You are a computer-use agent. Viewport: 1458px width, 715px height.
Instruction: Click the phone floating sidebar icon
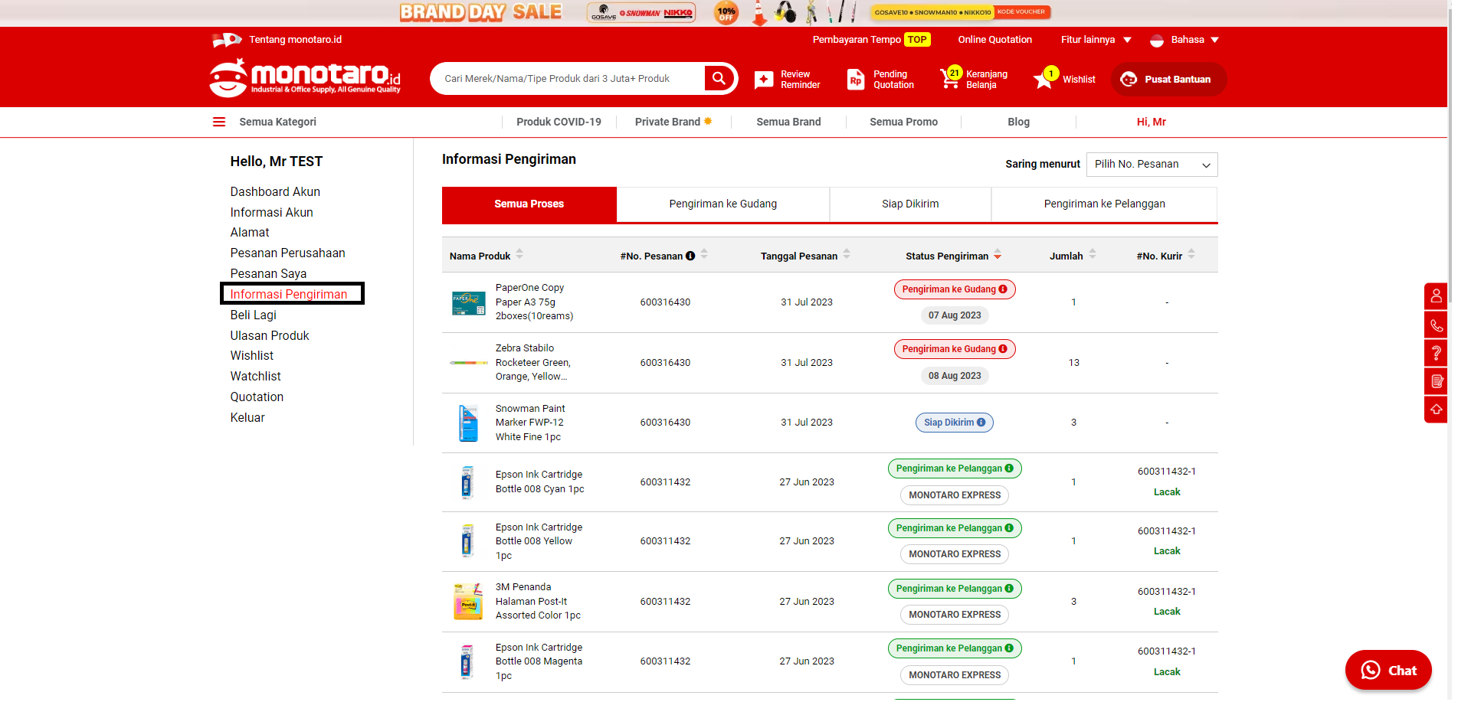(x=1436, y=325)
